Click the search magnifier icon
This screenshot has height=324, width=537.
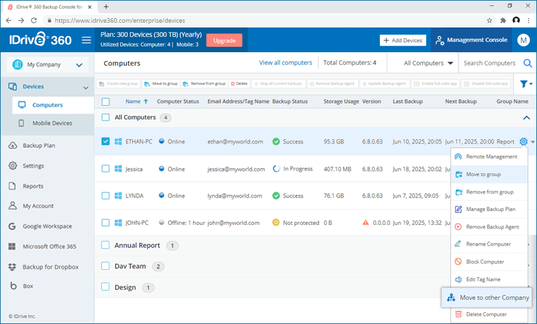[528, 64]
